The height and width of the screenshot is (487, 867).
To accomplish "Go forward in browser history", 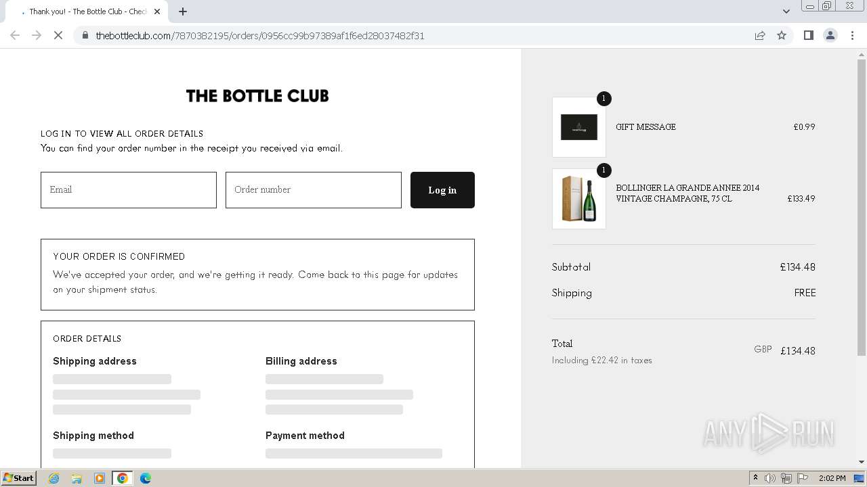I will 37,35.
